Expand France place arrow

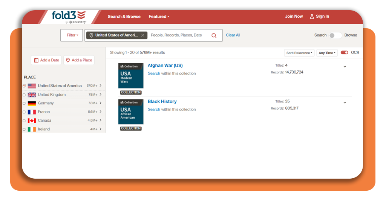coord(100,112)
